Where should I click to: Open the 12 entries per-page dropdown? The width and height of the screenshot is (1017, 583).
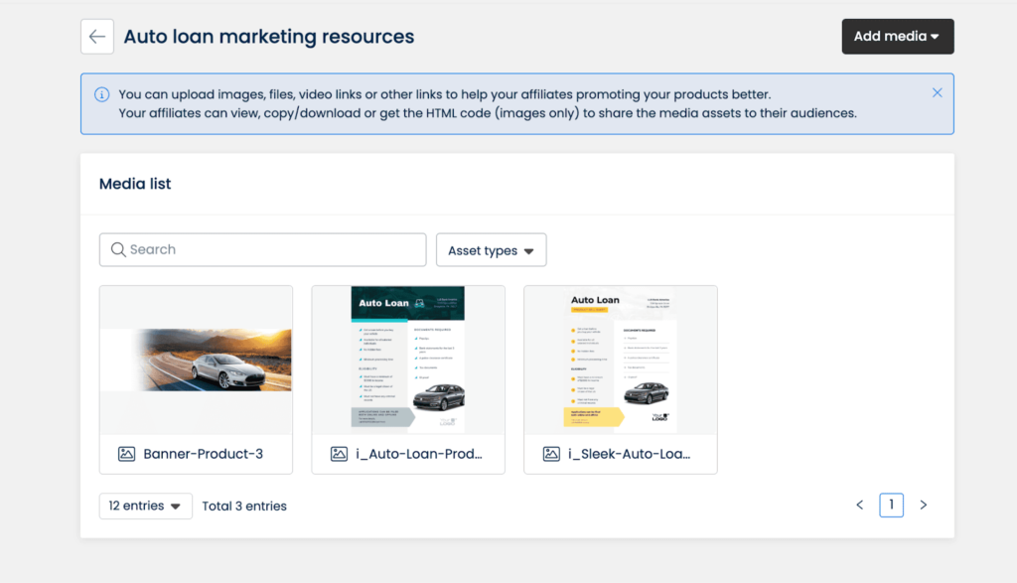[145, 506]
